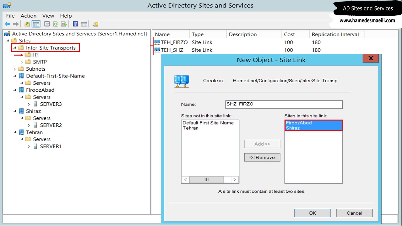Image resolution: width=402 pixels, height=226 pixels.
Task: Collapse the Shiraz site node
Action: [x=15, y=111]
